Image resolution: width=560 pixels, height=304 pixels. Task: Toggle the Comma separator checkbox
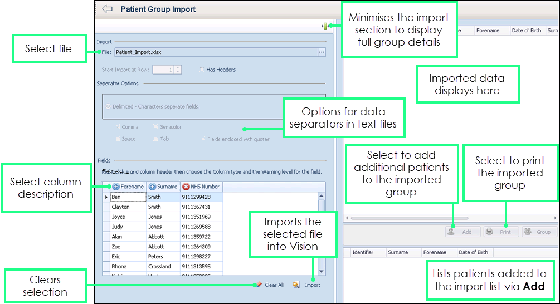(x=118, y=127)
